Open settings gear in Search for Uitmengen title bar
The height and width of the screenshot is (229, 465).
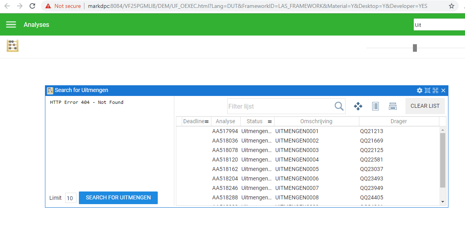pos(419,90)
